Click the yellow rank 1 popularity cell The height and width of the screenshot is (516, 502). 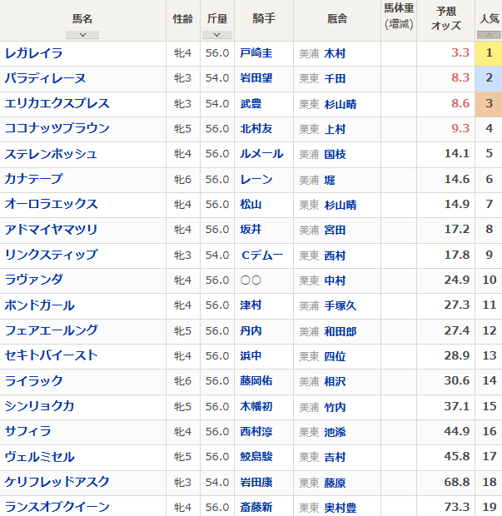[489, 53]
